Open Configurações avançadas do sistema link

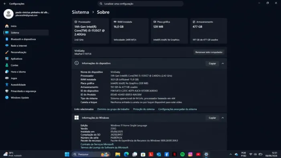(x=177, y=109)
